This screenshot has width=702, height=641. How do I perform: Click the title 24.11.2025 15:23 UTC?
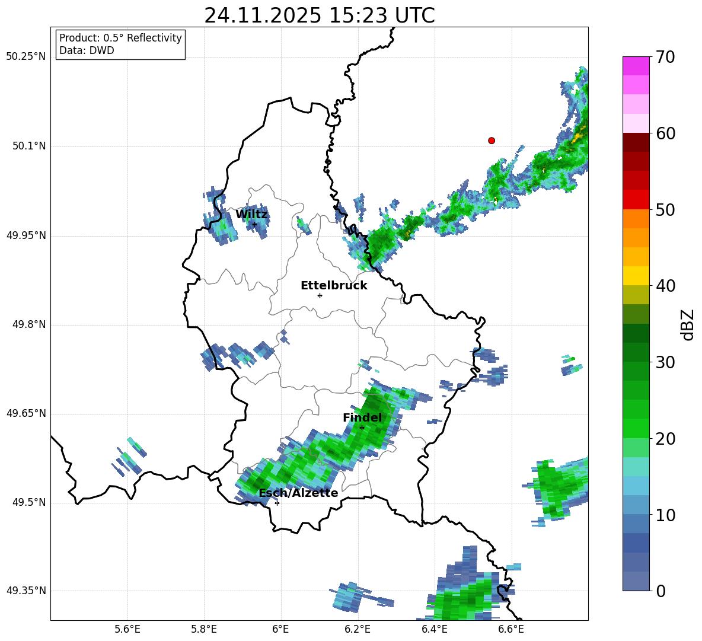(x=320, y=15)
